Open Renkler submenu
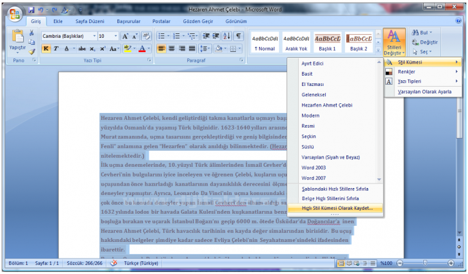The height and width of the screenshot is (274, 468). [423, 72]
